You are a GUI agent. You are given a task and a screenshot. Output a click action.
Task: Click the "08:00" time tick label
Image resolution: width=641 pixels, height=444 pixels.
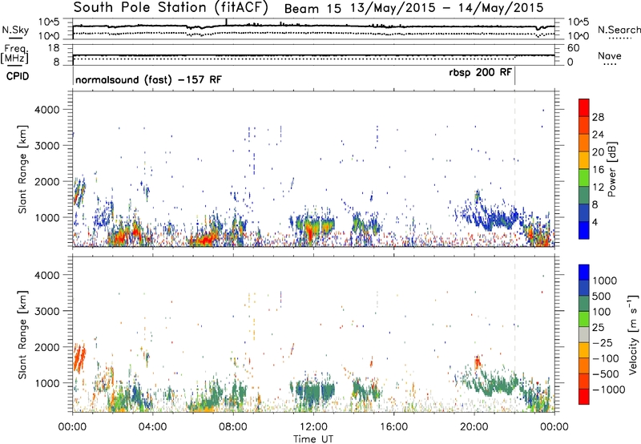pos(233,427)
